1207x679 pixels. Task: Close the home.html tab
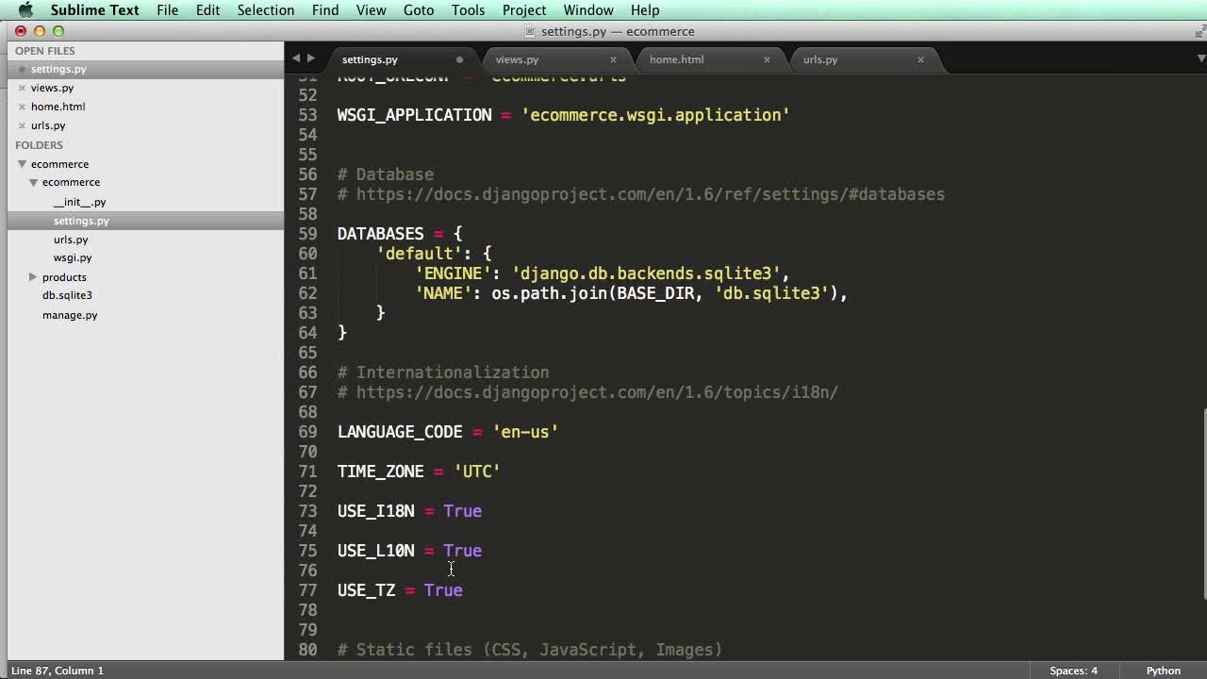coord(767,59)
